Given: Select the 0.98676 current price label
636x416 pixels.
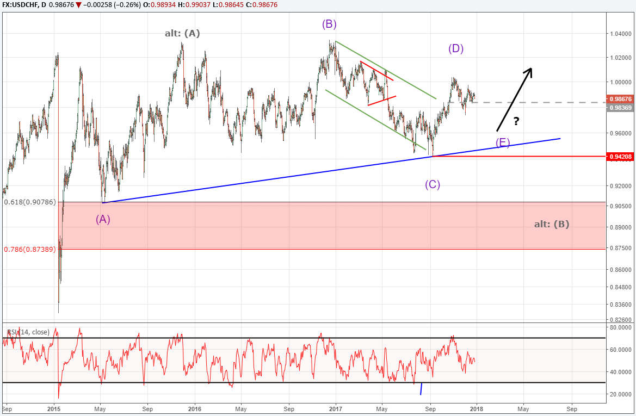Looking at the screenshot, I should click(620, 99).
